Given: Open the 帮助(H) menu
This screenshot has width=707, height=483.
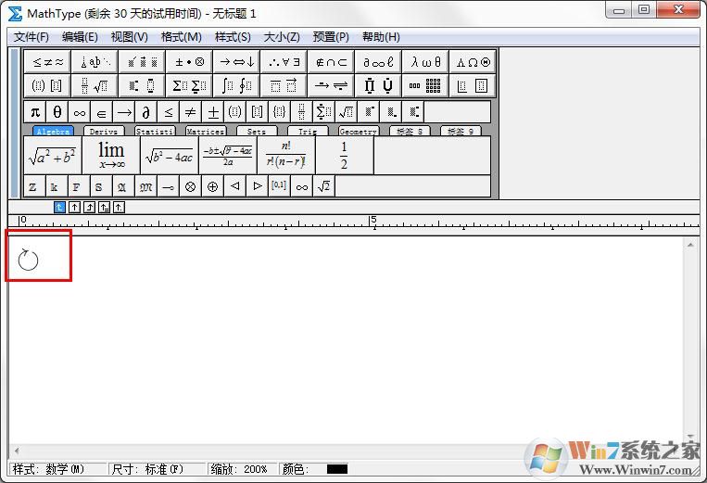Looking at the screenshot, I should tap(381, 37).
